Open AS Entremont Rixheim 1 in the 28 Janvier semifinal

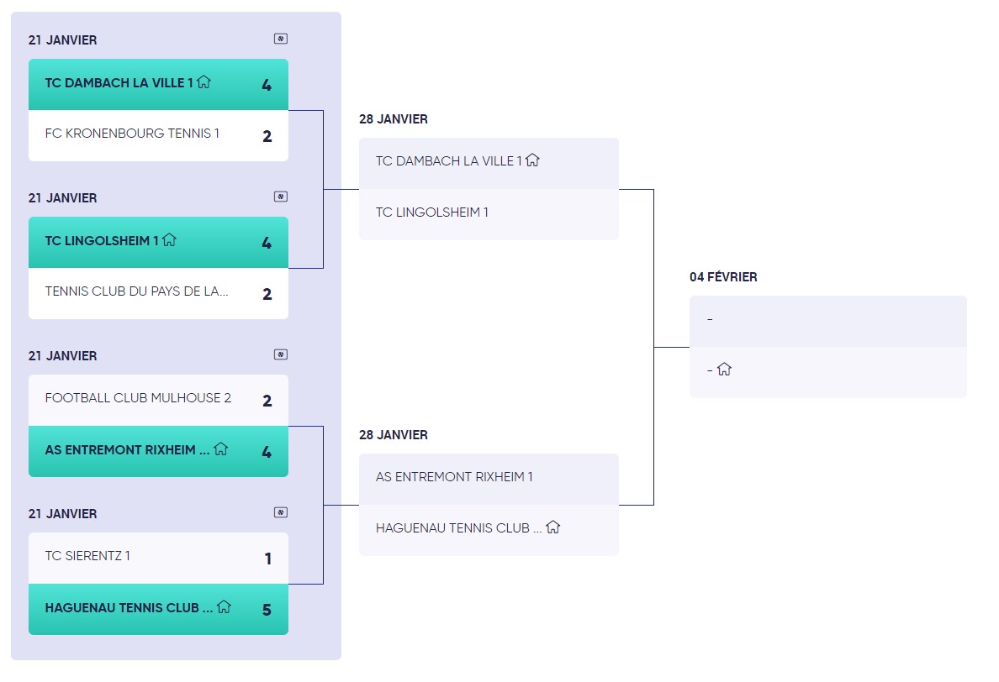pos(454,477)
